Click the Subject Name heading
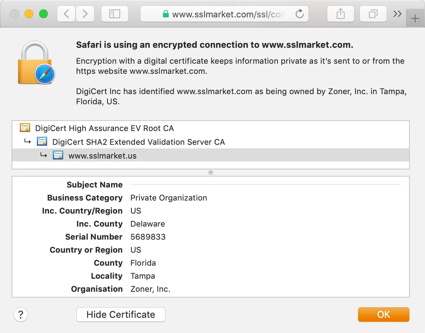This screenshot has height=333, width=425. (94, 185)
